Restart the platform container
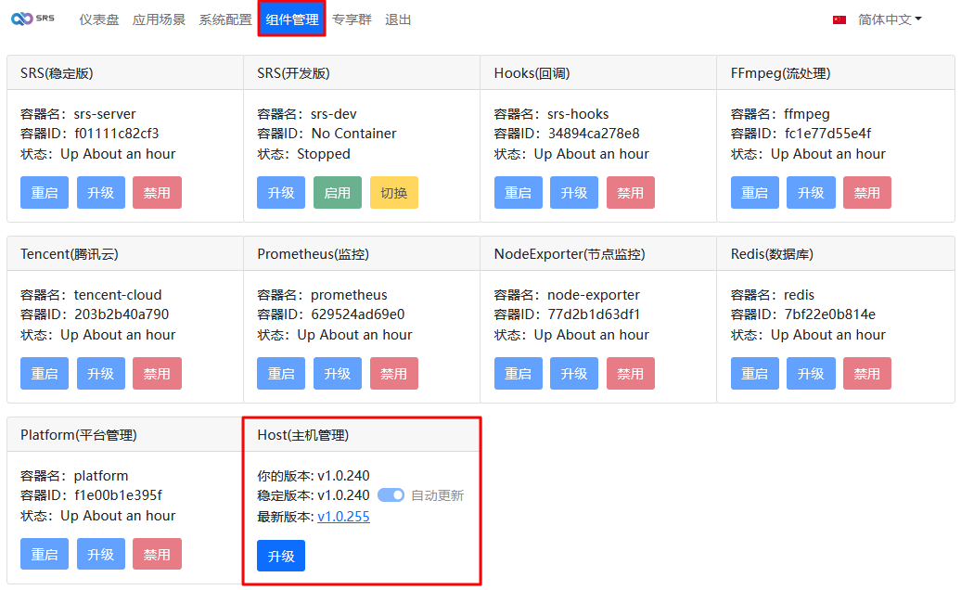This screenshot has height=590, width=961. [x=45, y=554]
